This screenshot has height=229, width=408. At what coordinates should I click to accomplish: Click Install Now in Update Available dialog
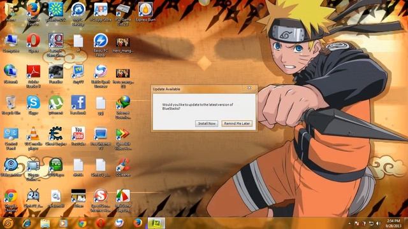click(x=207, y=123)
